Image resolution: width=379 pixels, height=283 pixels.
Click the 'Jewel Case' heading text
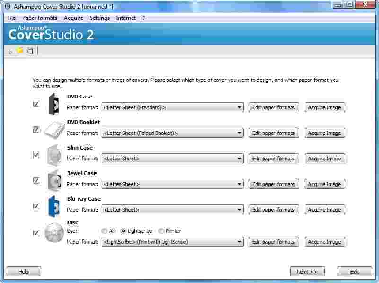coord(82,173)
